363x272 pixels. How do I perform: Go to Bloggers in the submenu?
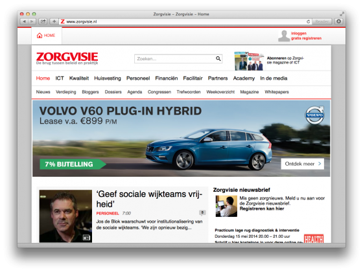[x=90, y=92]
